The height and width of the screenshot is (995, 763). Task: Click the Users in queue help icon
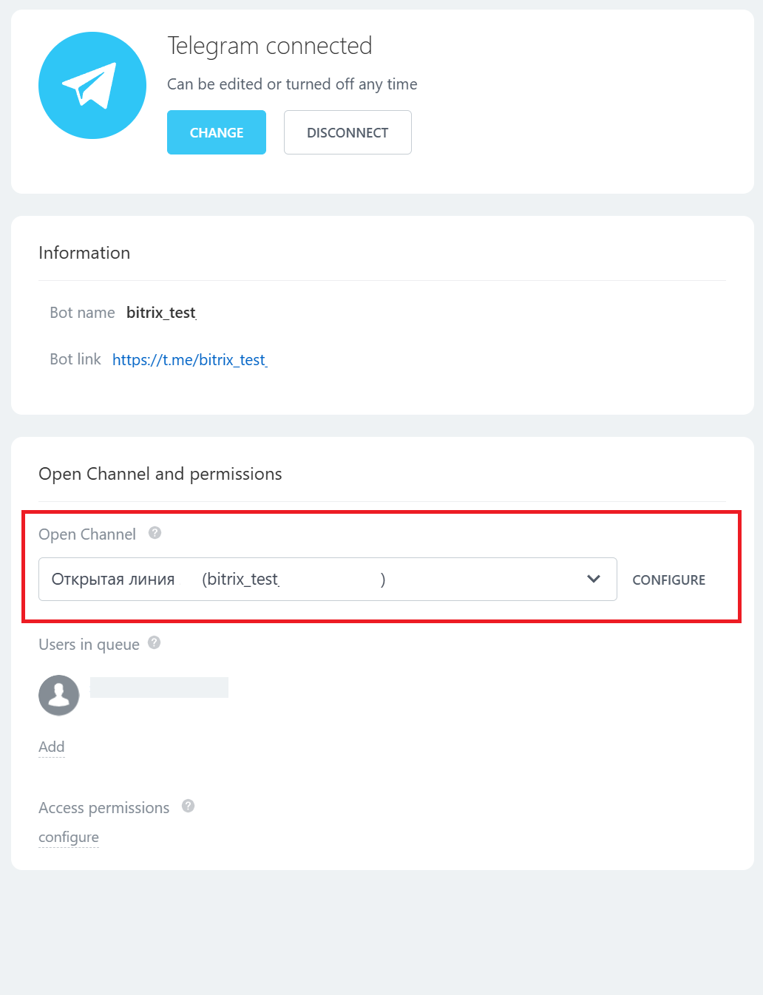pyautogui.click(x=155, y=642)
